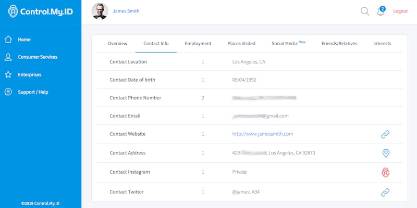Click the Home house icon
This screenshot has height=208, width=417.
8,40
